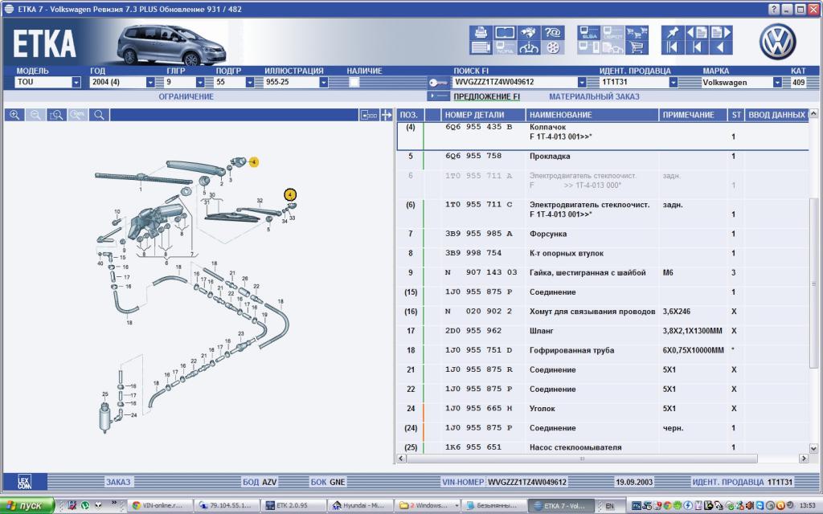Open the steering wheel info icon
Viewport: 823px width, 514px height.
tap(528, 47)
